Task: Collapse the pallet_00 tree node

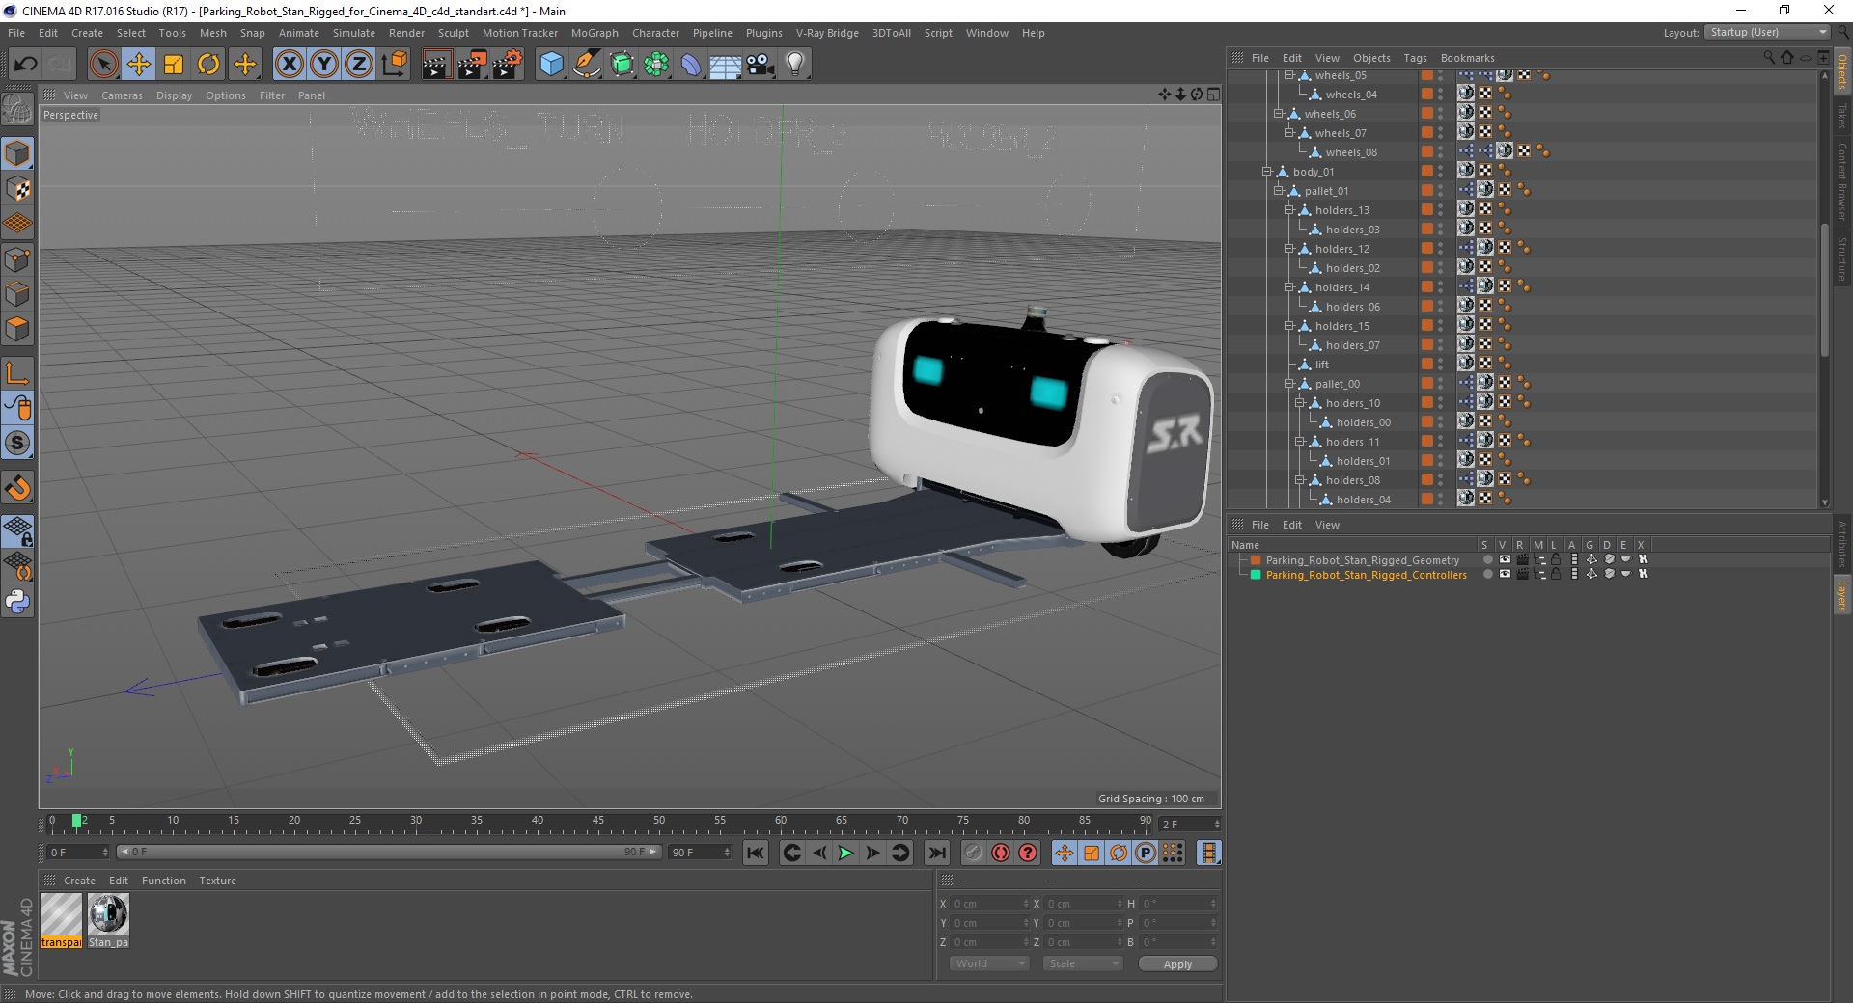Action: coord(1288,384)
